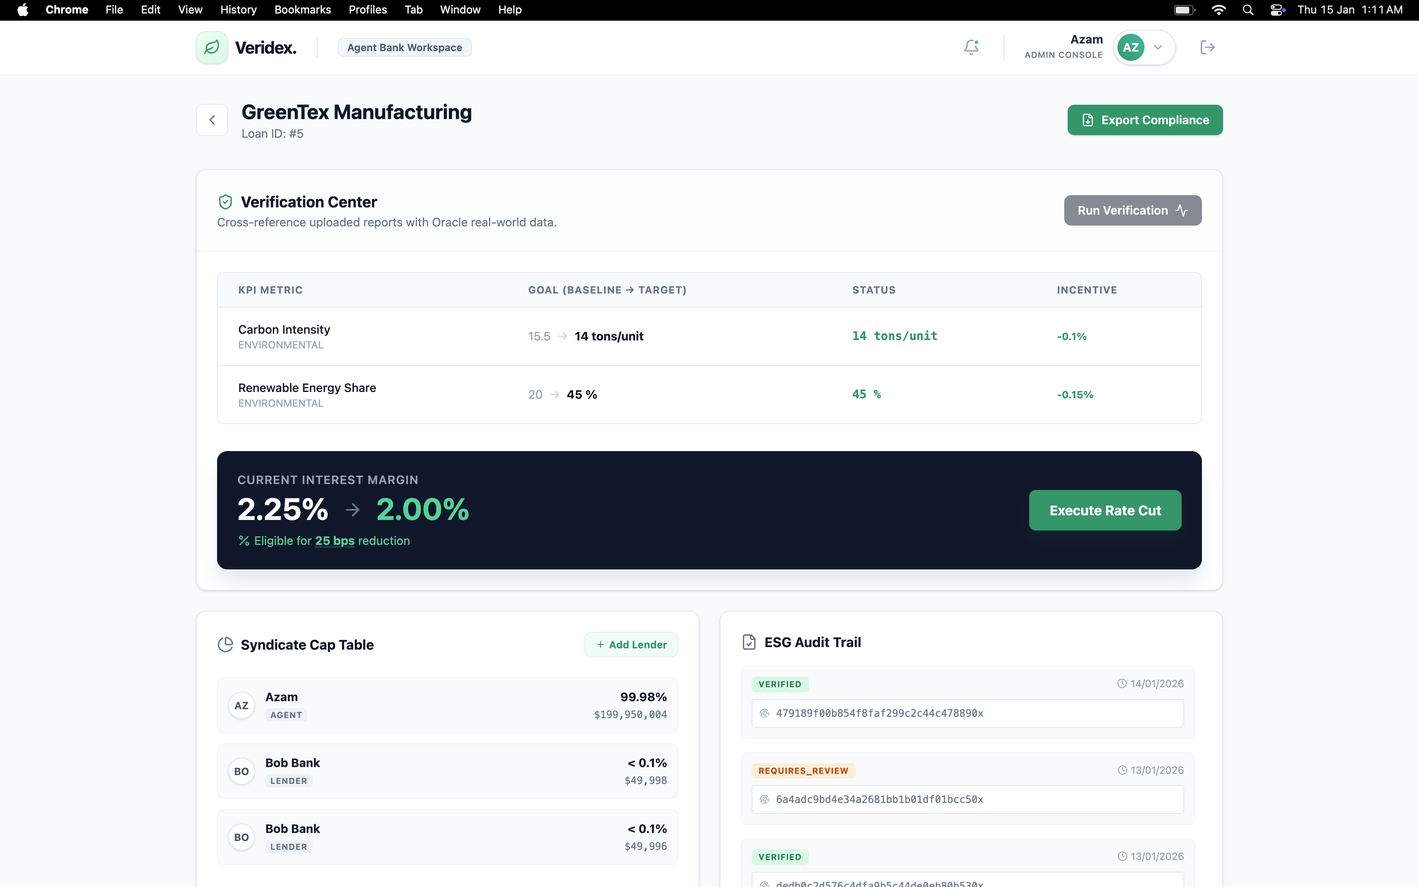
Task: Click the Run Verification button
Action: (x=1132, y=210)
